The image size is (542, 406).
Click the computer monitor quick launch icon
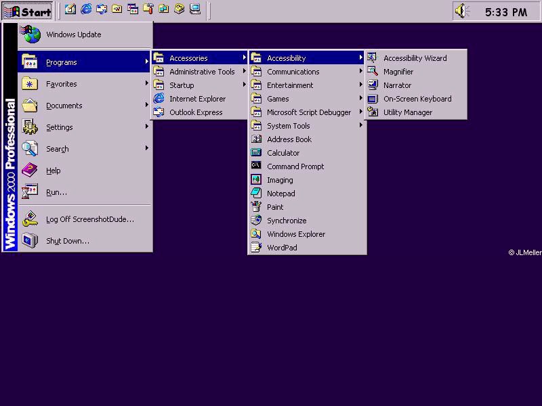tap(195, 9)
